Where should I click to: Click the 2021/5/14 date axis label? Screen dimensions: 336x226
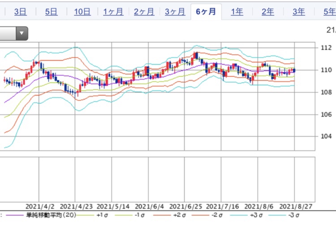tap(113, 206)
